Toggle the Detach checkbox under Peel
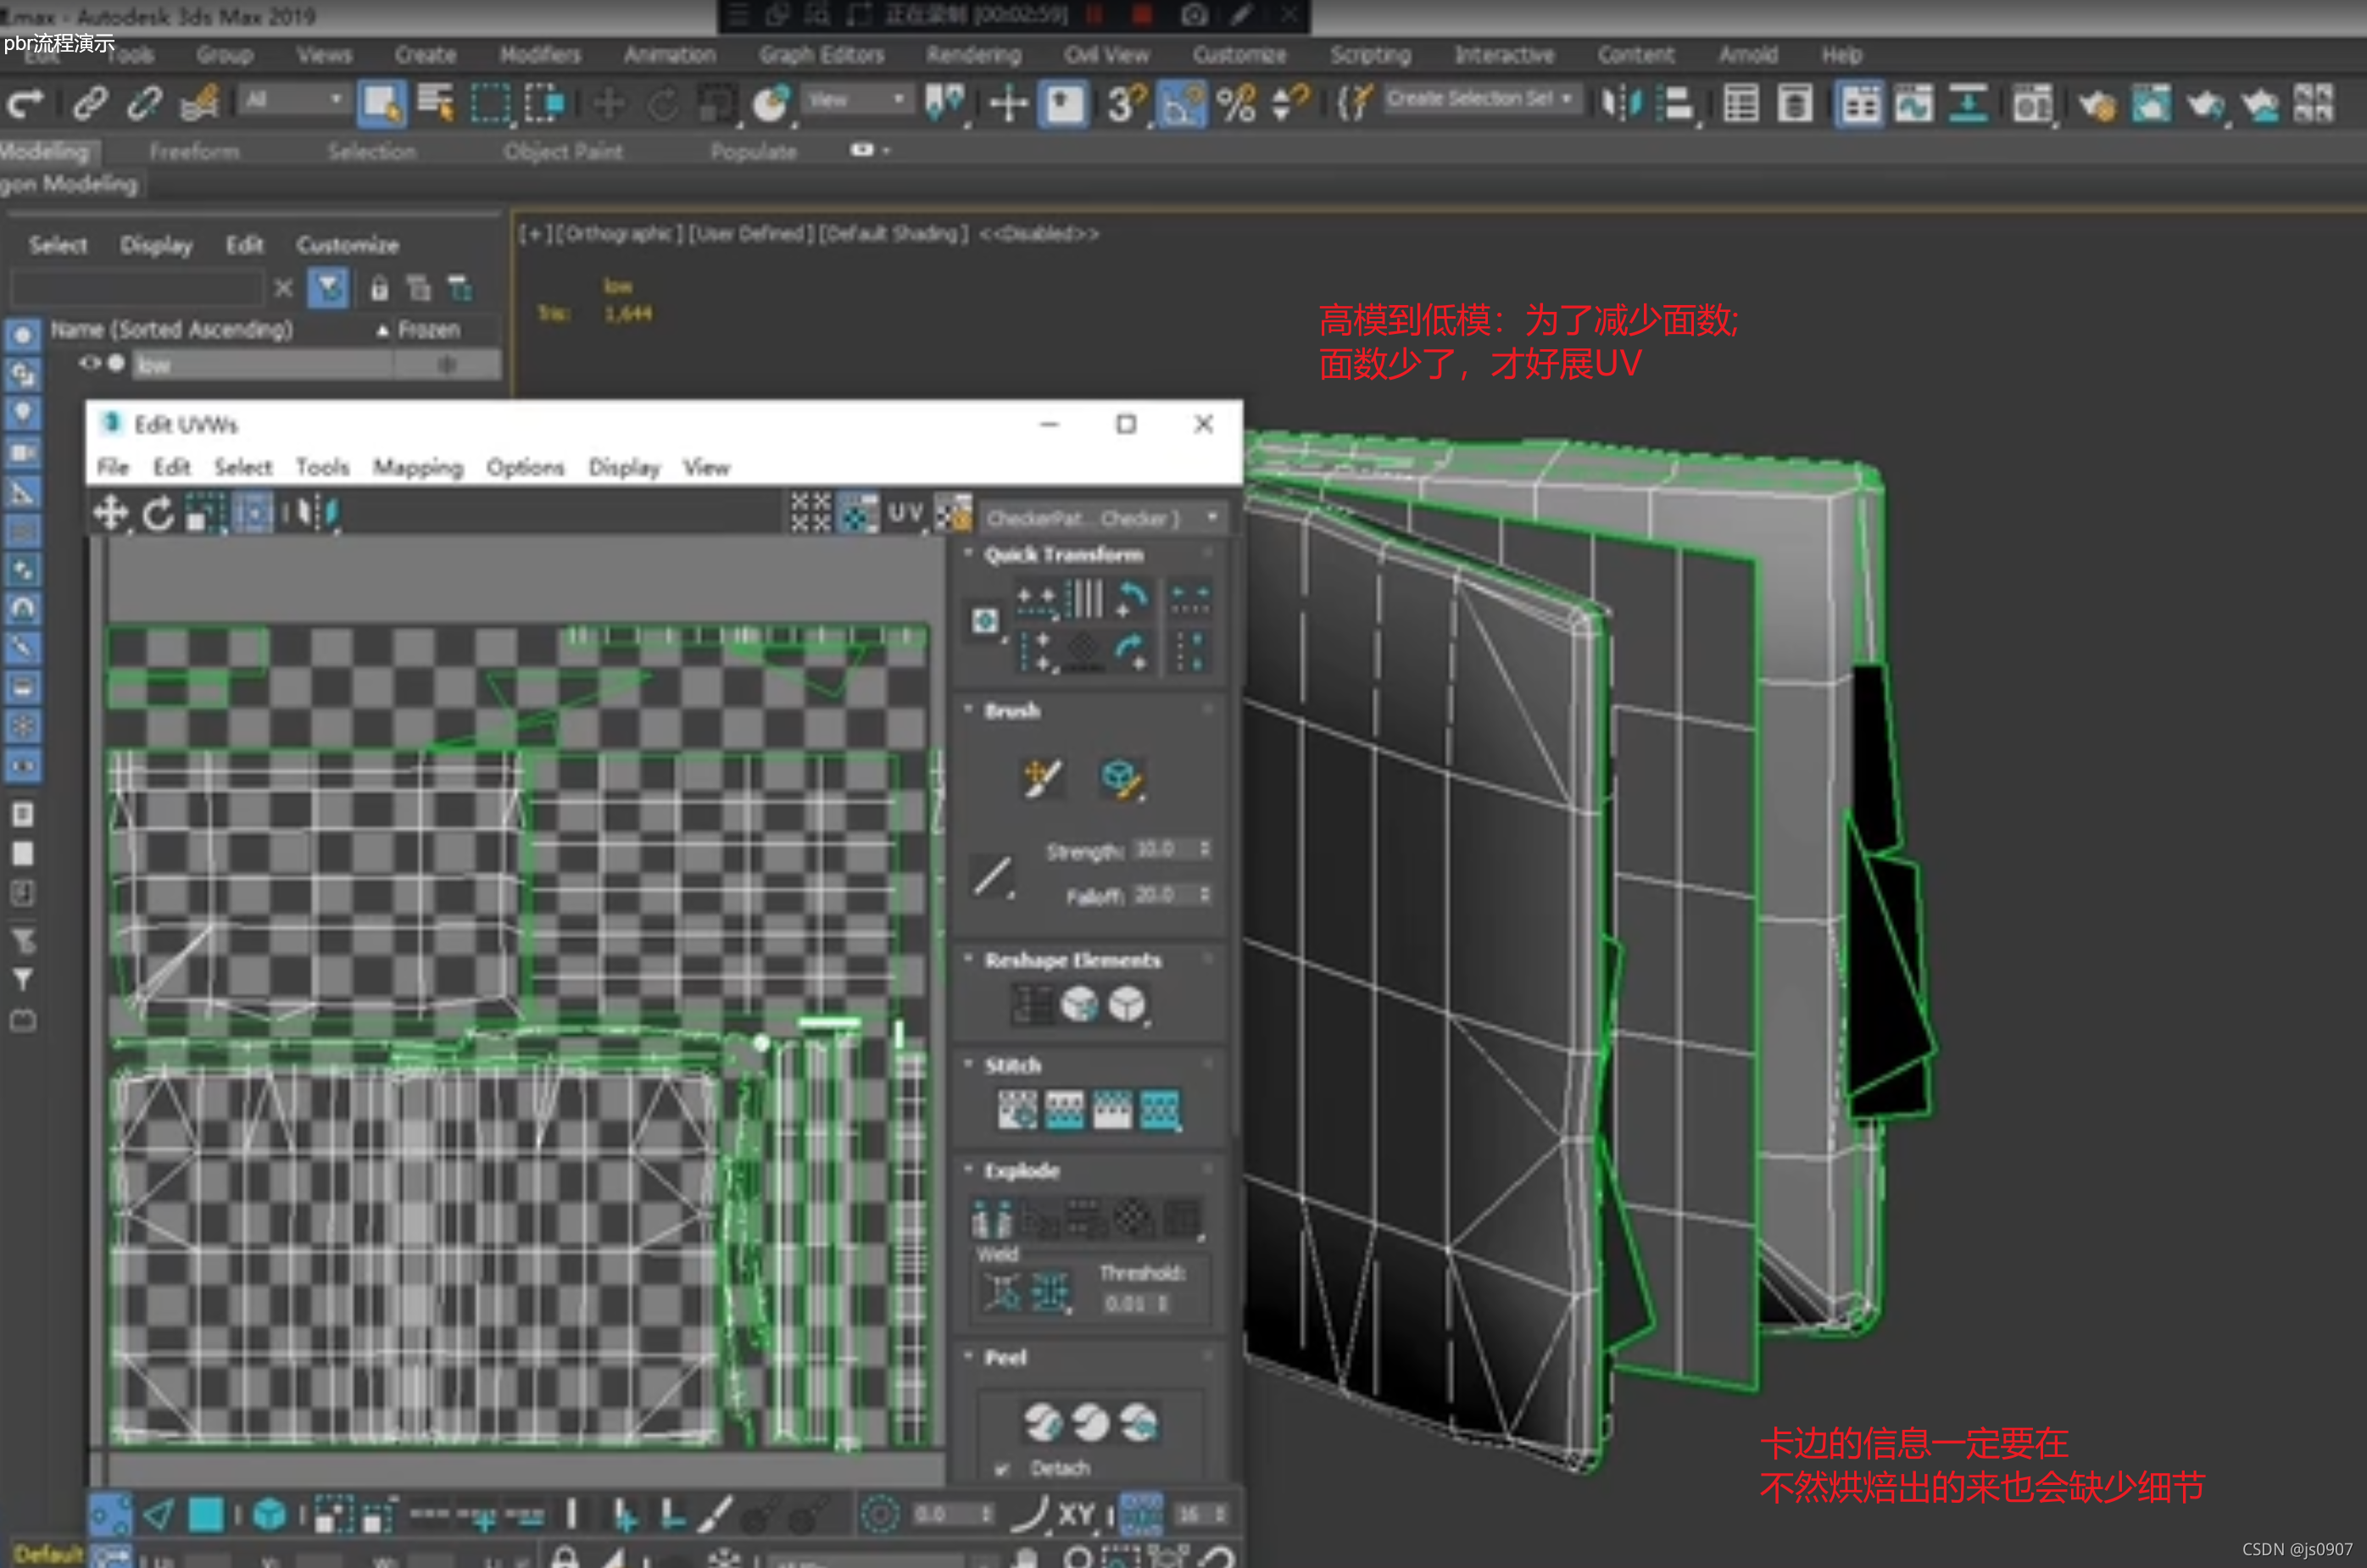Image resolution: width=2367 pixels, height=1568 pixels. coord(1002,1469)
